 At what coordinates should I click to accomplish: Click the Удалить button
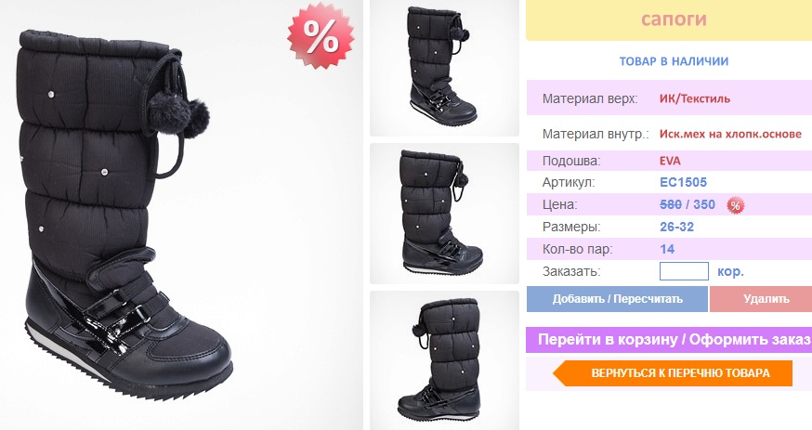point(761,299)
